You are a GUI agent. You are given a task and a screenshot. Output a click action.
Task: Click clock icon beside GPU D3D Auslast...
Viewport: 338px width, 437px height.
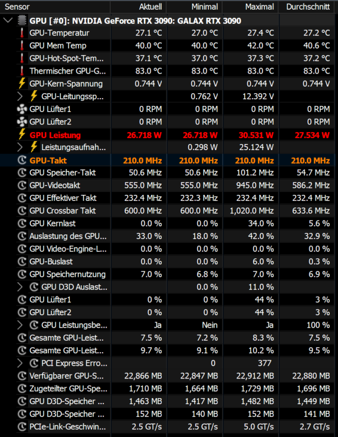(34, 287)
